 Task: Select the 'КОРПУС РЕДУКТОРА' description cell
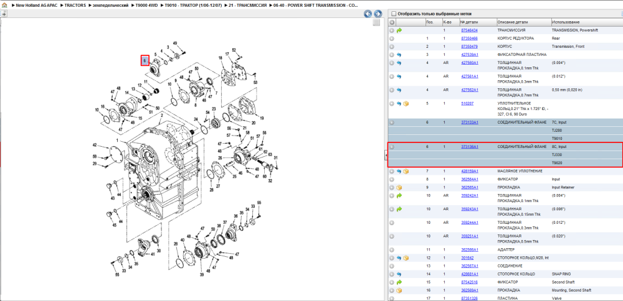tap(515, 39)
